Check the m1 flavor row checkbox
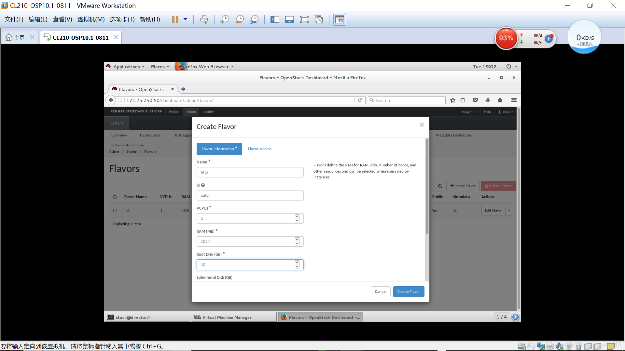Screen dimensions: 625x351 [x=115, y=211]
